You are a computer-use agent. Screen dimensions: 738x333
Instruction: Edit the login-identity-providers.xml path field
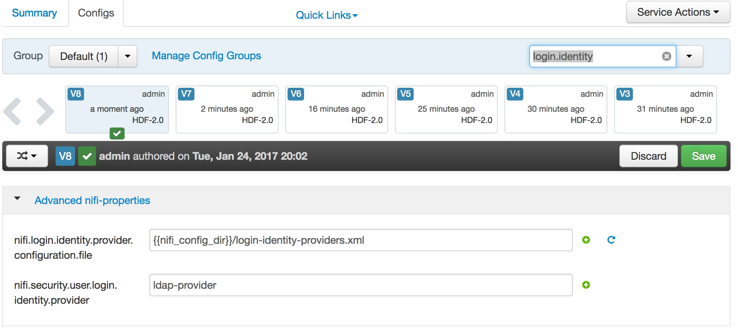tap(361, 240)
